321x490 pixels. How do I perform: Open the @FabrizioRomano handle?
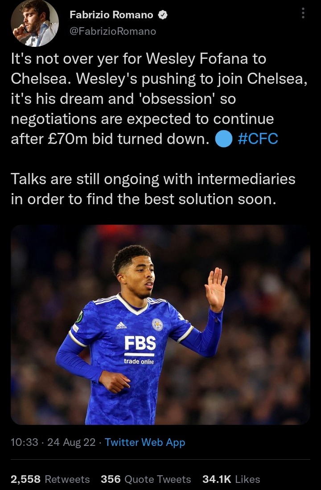tap(113, 31)
